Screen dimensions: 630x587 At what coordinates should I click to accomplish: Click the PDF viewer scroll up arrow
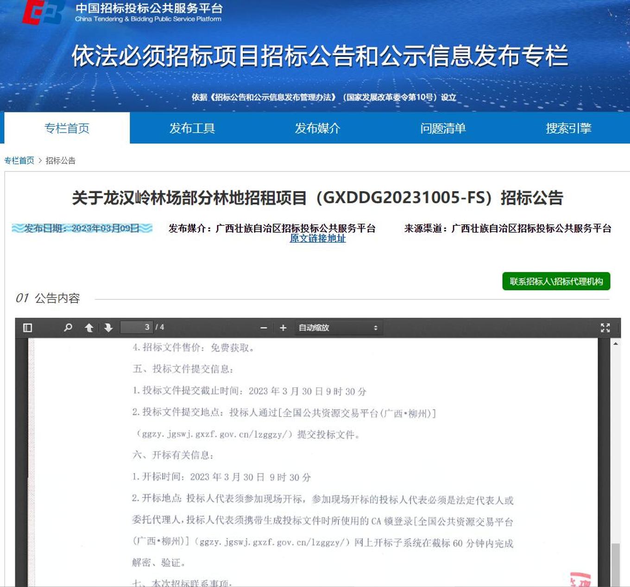(x=616, y=343)
